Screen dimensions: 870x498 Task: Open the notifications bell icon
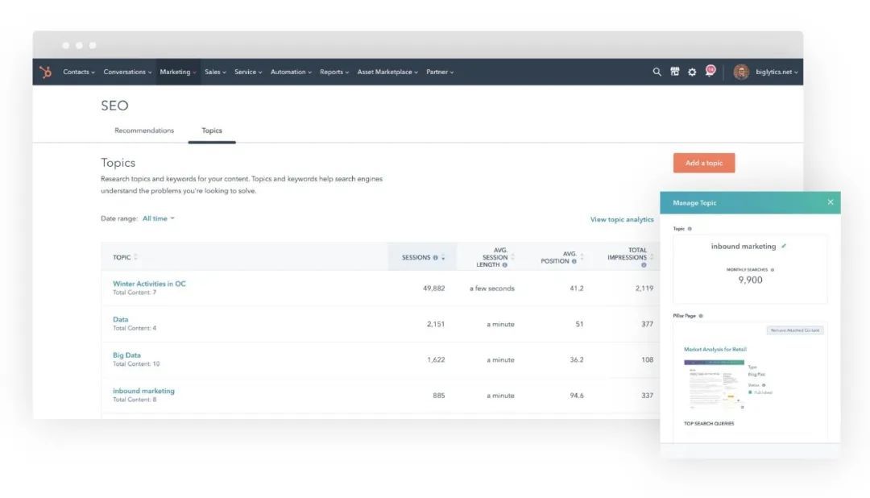click(710, 71)
